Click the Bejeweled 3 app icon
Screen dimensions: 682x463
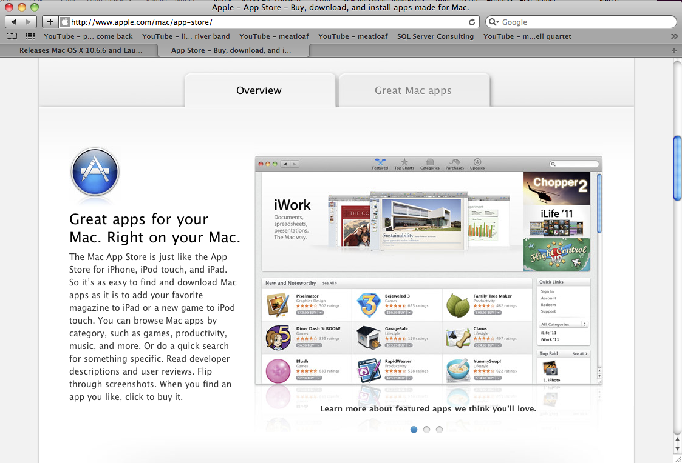369,305
